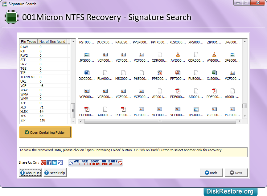Select the WMV file type row
Screen dimensions: 267x196
click(x=45, y=99)
